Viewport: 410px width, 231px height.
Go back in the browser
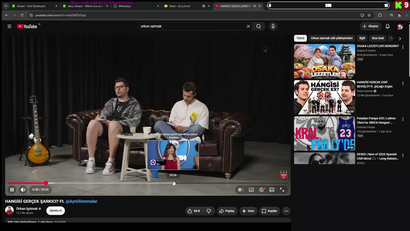pos(6,15)
